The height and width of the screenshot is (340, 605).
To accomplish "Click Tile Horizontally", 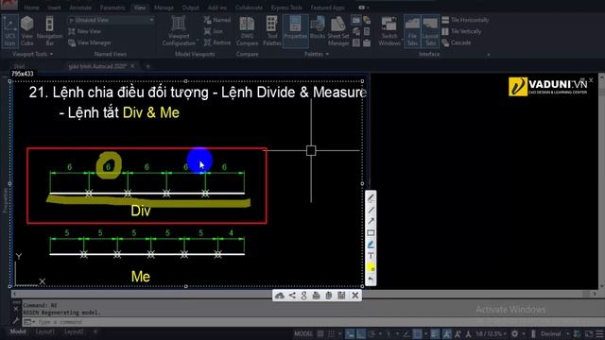I will coord(465,20).
